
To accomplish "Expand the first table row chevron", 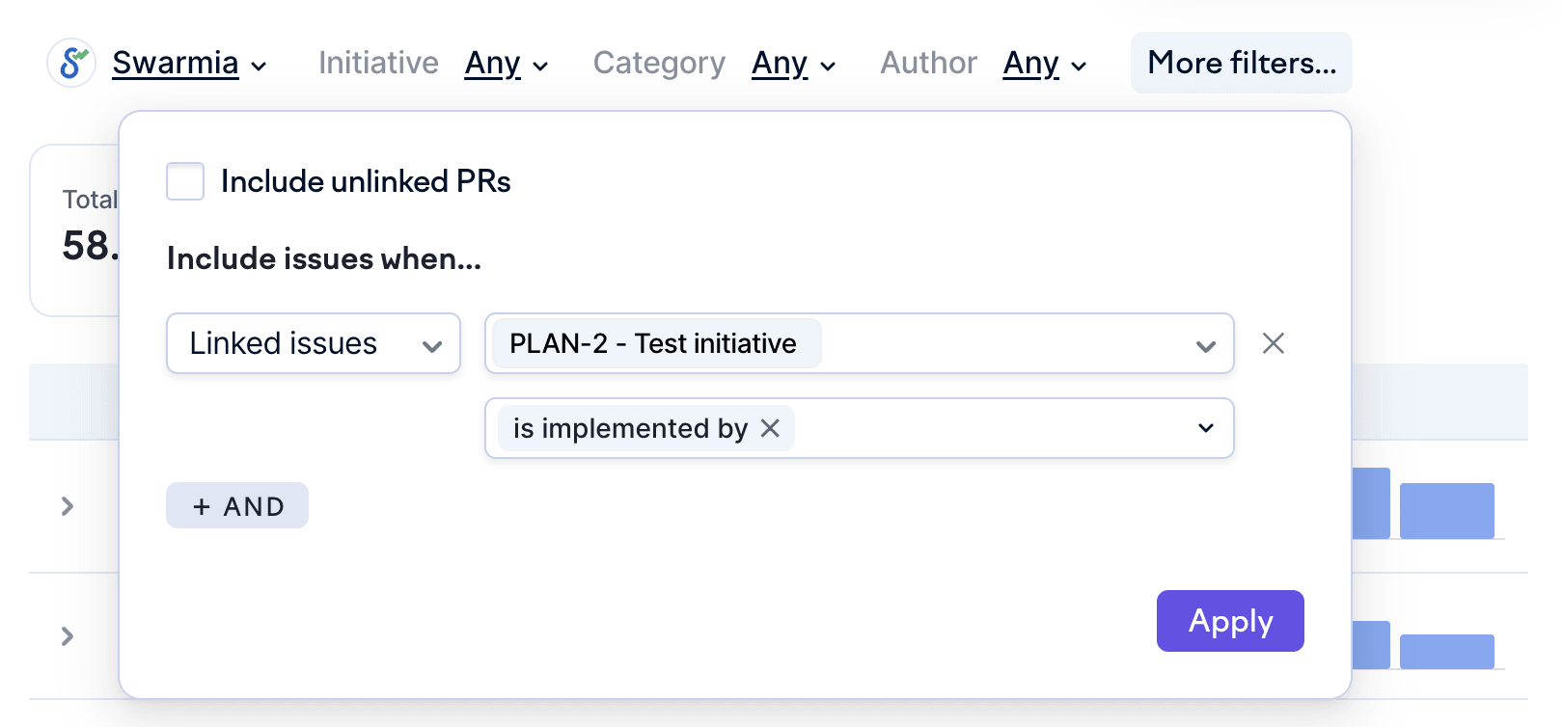I will click(68, 506).
